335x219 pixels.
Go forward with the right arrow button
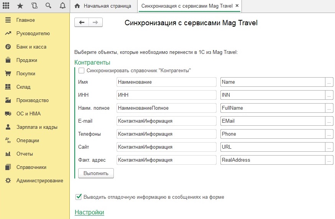(95, 23)
